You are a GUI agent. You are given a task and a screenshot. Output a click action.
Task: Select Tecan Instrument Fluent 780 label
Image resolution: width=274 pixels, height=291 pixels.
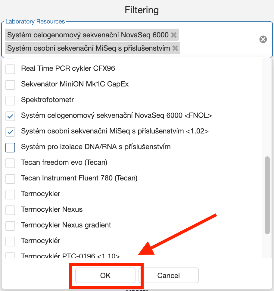[79, 178]
